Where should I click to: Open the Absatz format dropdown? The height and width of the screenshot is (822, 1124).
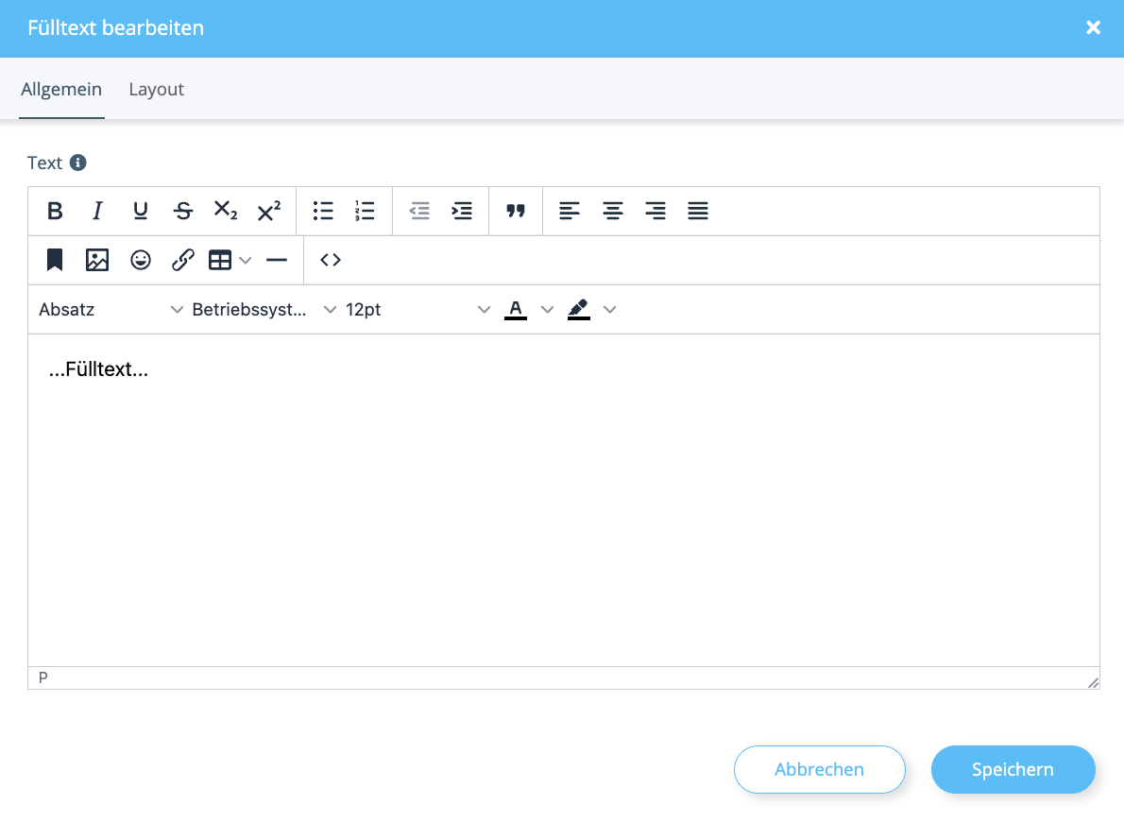coord(111,309)
